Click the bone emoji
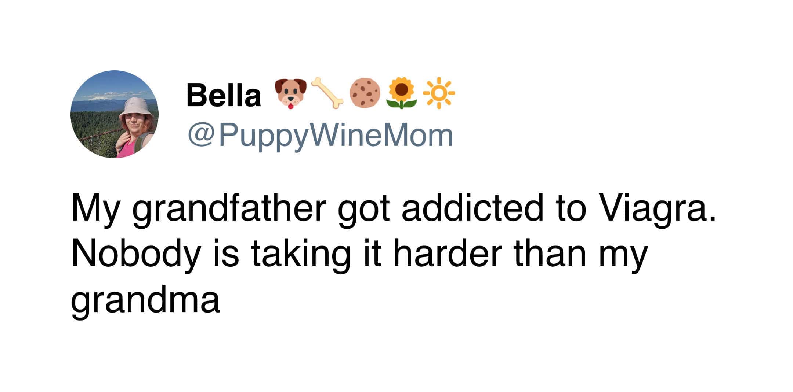The image size is (793, 392). (x=327, y=93)
